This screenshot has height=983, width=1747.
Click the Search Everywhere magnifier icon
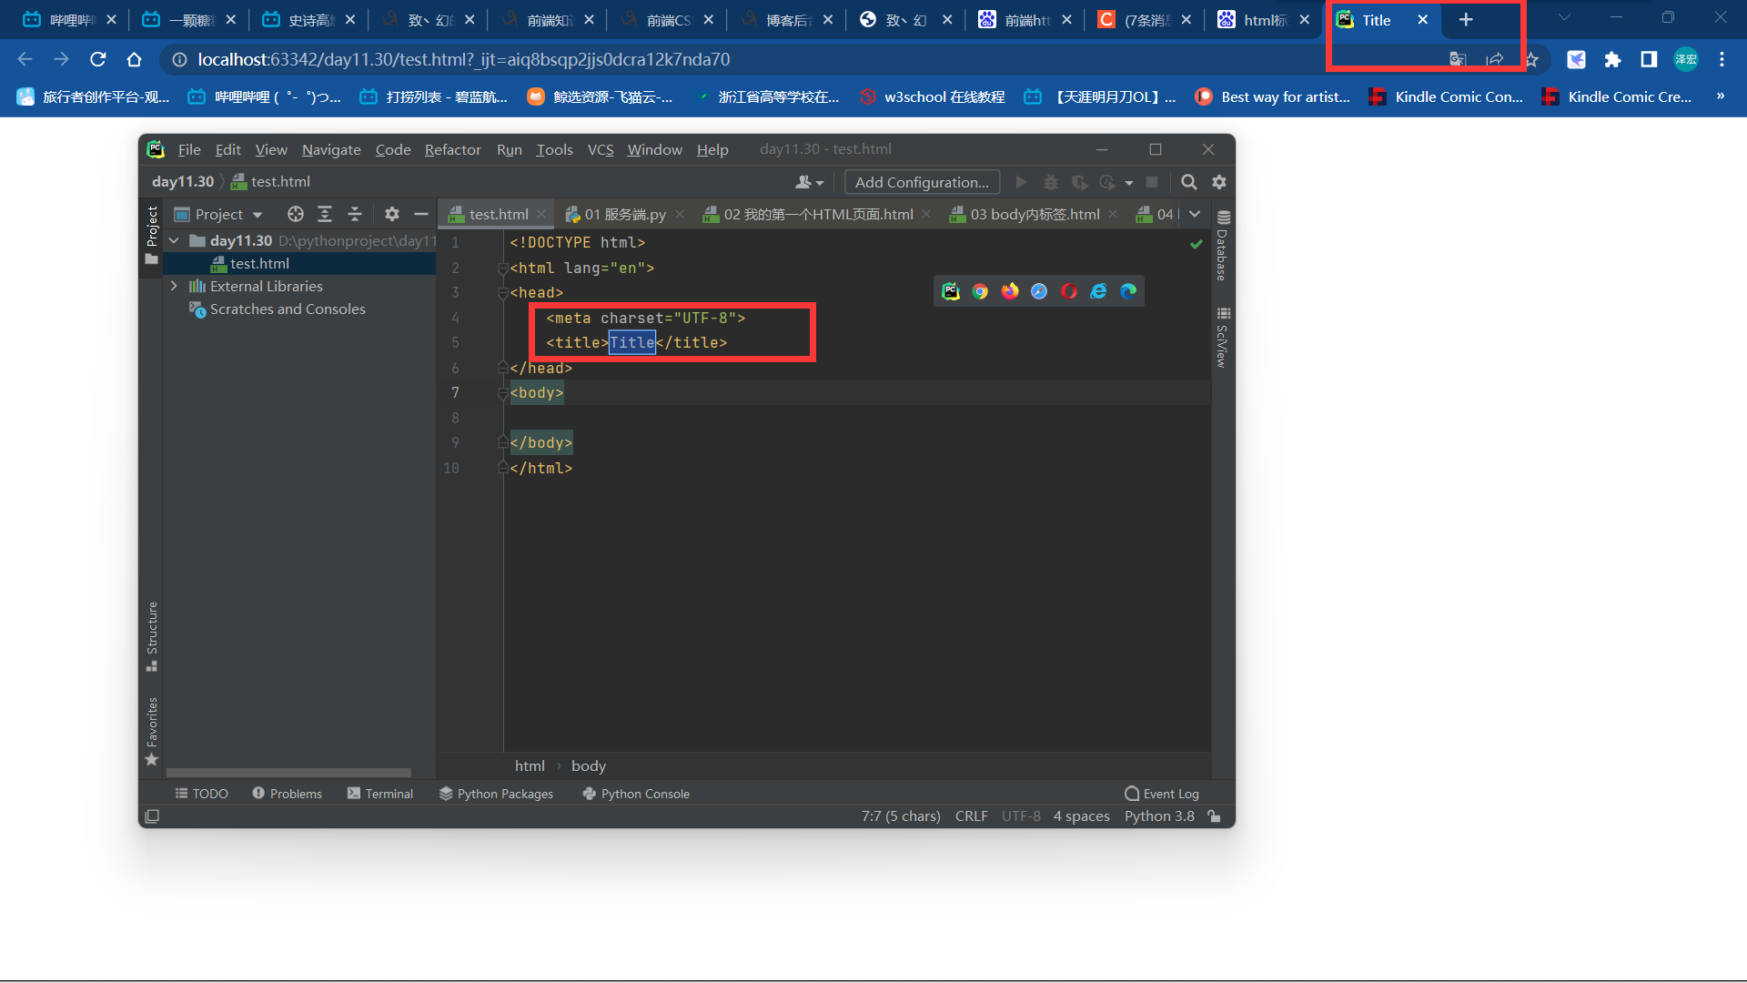coord(1188,182)
